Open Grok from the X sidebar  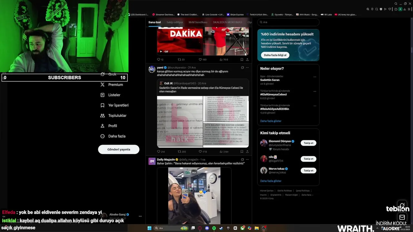pyautogui.click(x=108, y=74)
